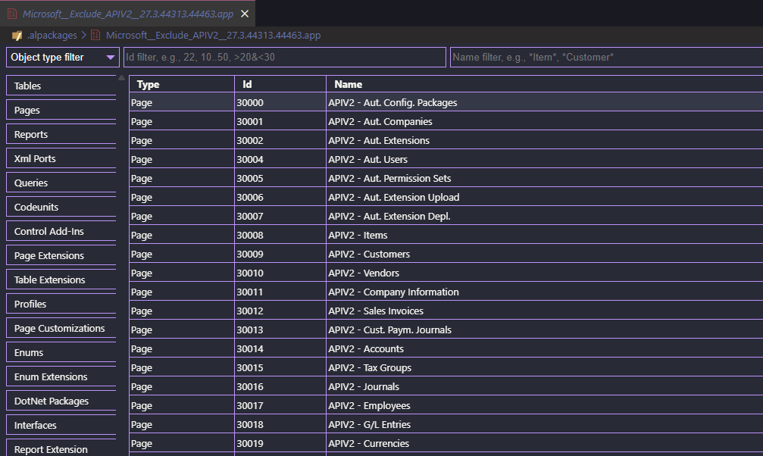Filter by Pages in the sidebar
This screenshot has height=456, width=763.
click(61, 111)
